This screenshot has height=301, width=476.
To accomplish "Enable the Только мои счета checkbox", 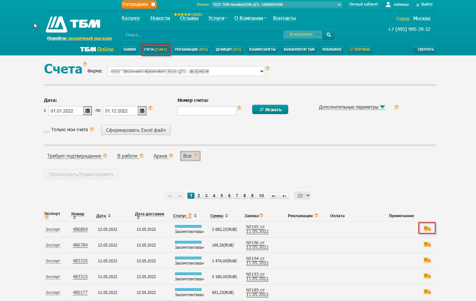I will click(x=47, y=130).
